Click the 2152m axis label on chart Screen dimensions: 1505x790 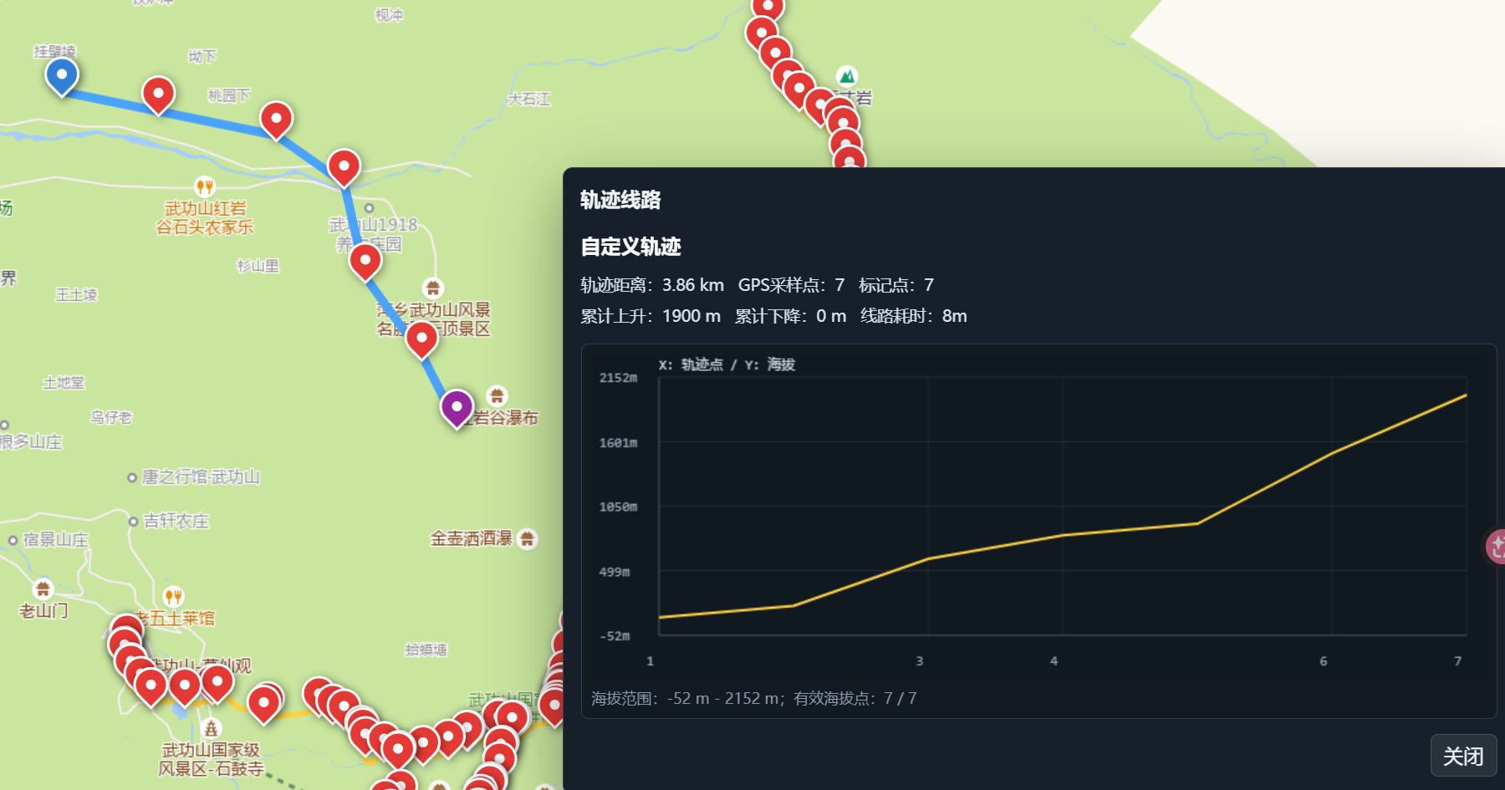[x=618, y=378]
